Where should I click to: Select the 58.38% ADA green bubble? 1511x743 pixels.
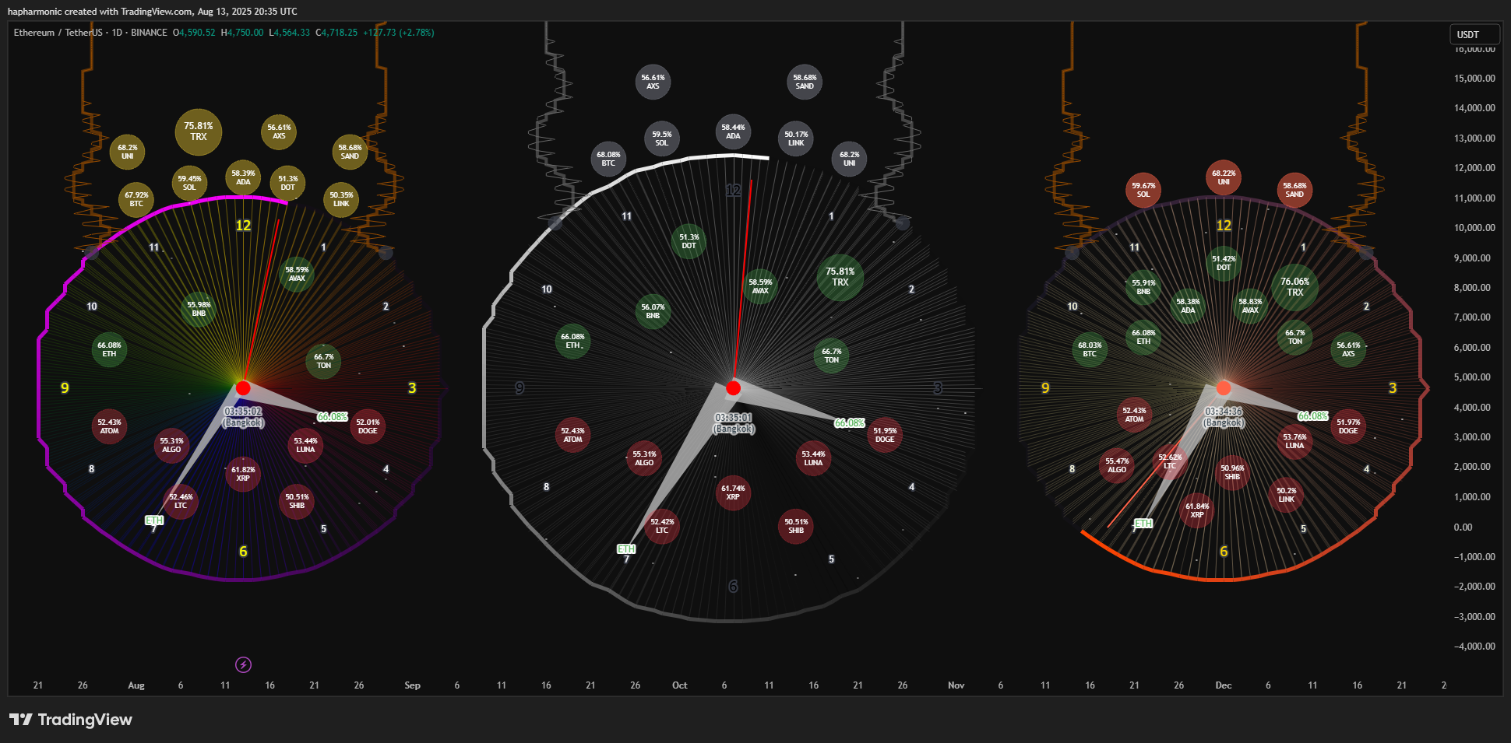tap(1188, 306)
